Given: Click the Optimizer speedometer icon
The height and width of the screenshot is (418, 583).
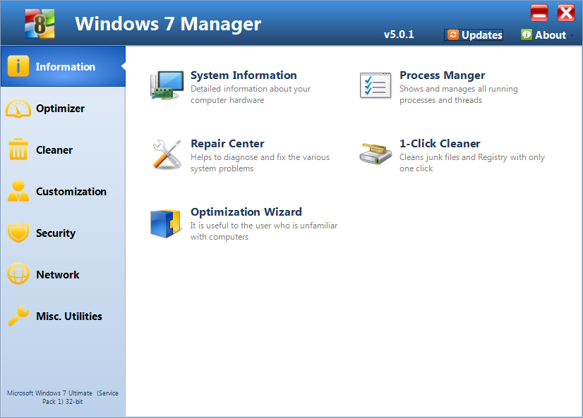Looking at the screenshot, I should coord(18,108).
